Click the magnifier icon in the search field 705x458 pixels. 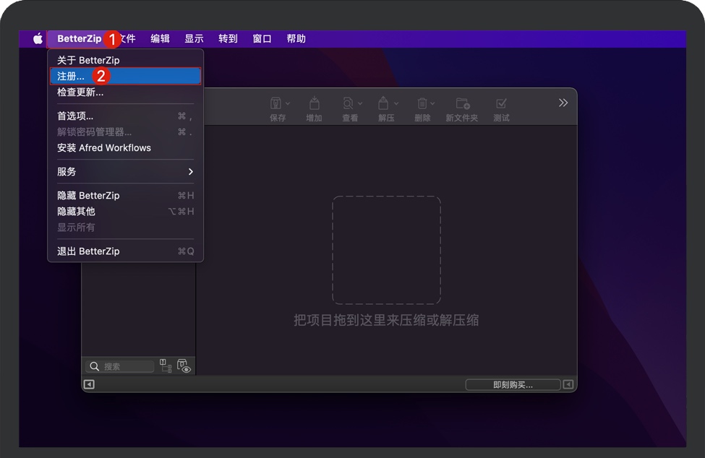[95, 366]
